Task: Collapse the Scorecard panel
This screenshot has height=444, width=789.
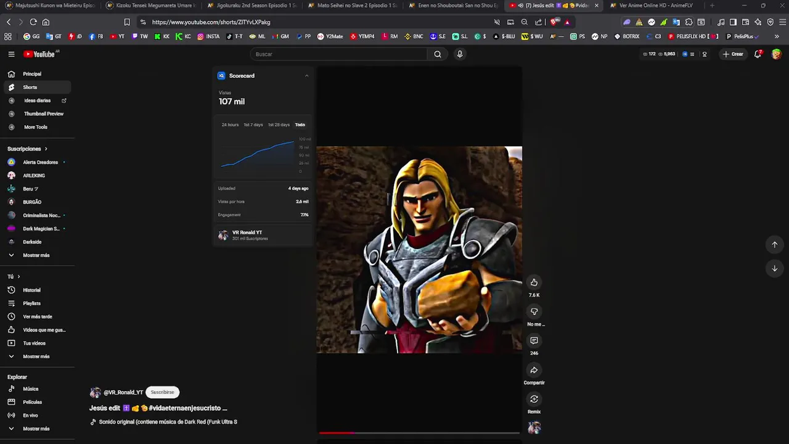Action: point(306,76)
